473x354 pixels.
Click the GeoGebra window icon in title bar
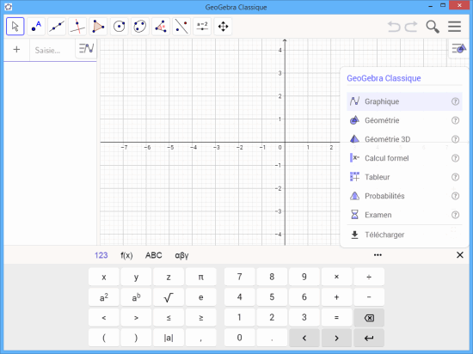click(x=8, y=7)
